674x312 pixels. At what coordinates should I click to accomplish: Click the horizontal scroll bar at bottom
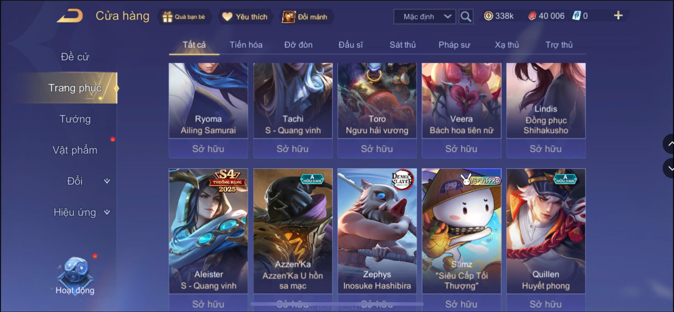coord(337,304)
